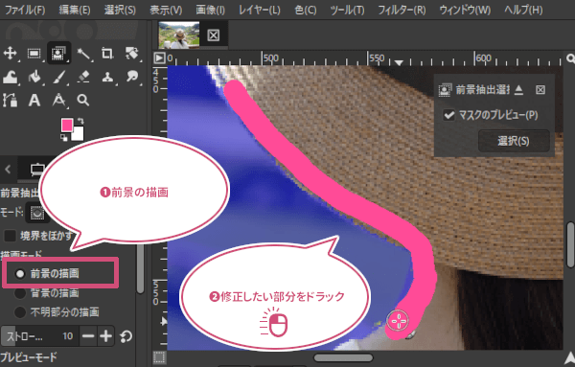Image resolution: width=575 pixels, height=367 pixels.
Task: Click the image thumbnail tab
Action: pos(179,35)
